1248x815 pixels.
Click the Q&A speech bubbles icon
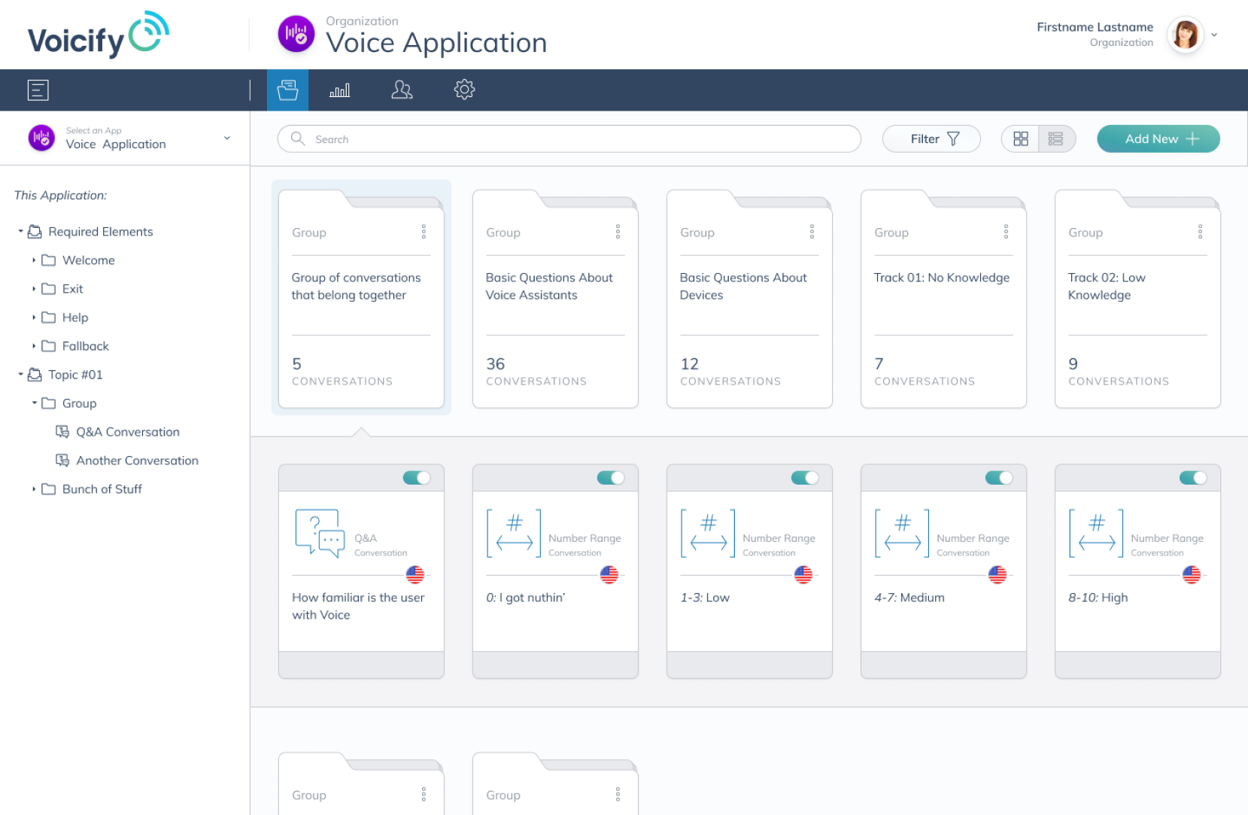coord(320,534)
